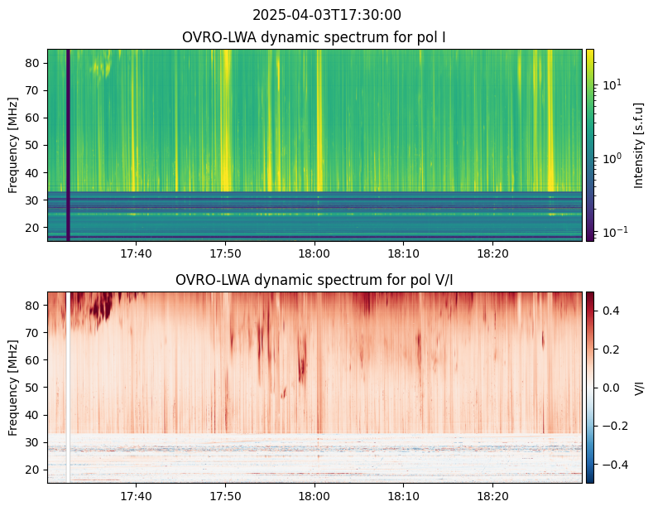Click the Intensity [s.f.u] colorbar label
The image size is (653, 511).
638,145
